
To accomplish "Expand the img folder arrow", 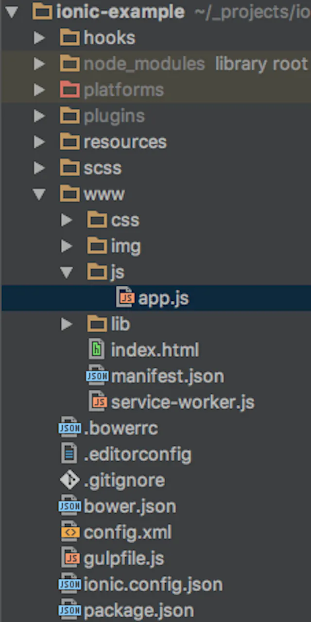I will (67, 246).
